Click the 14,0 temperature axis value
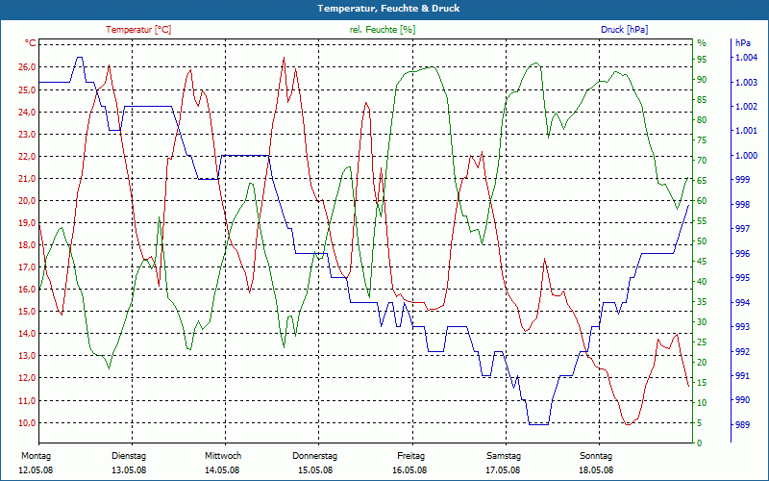769x481 pixels. (27, 334)
